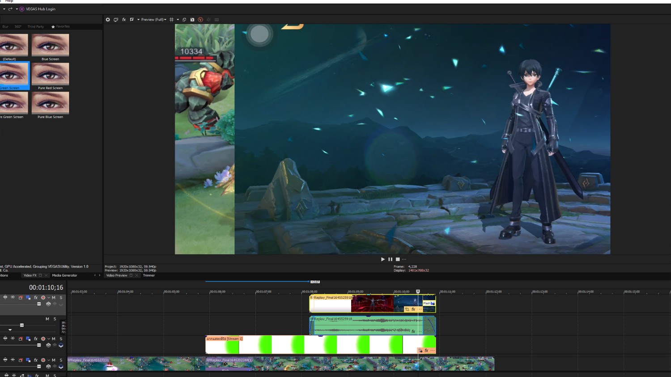
Task: Copy preview snapshot to clipboard
Action: coord(184,20)
